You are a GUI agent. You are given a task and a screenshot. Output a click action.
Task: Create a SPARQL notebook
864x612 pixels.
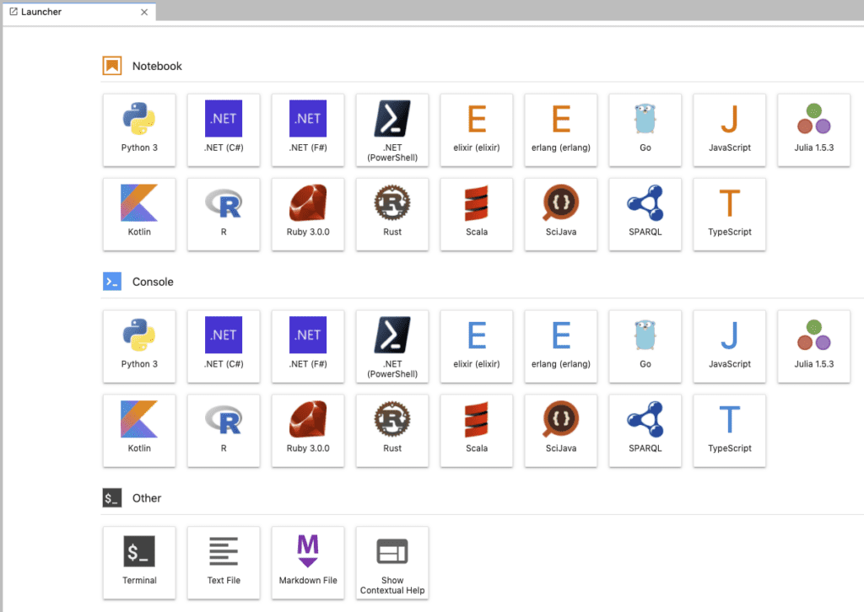(x=645, y=214)
